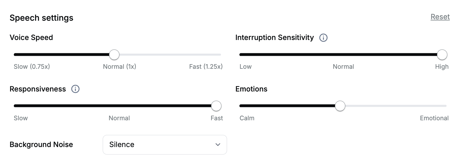This screenshot has width=465, height=164.
Task: Click Normal under the Responsiveness slider
Action: [119, 118]
